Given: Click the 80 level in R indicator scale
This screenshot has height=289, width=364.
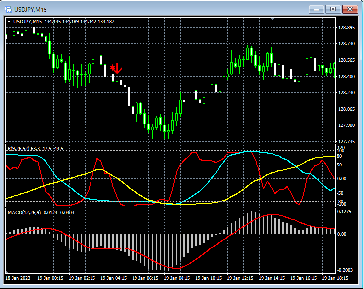Looking at the screenshot, I should 339,156.
